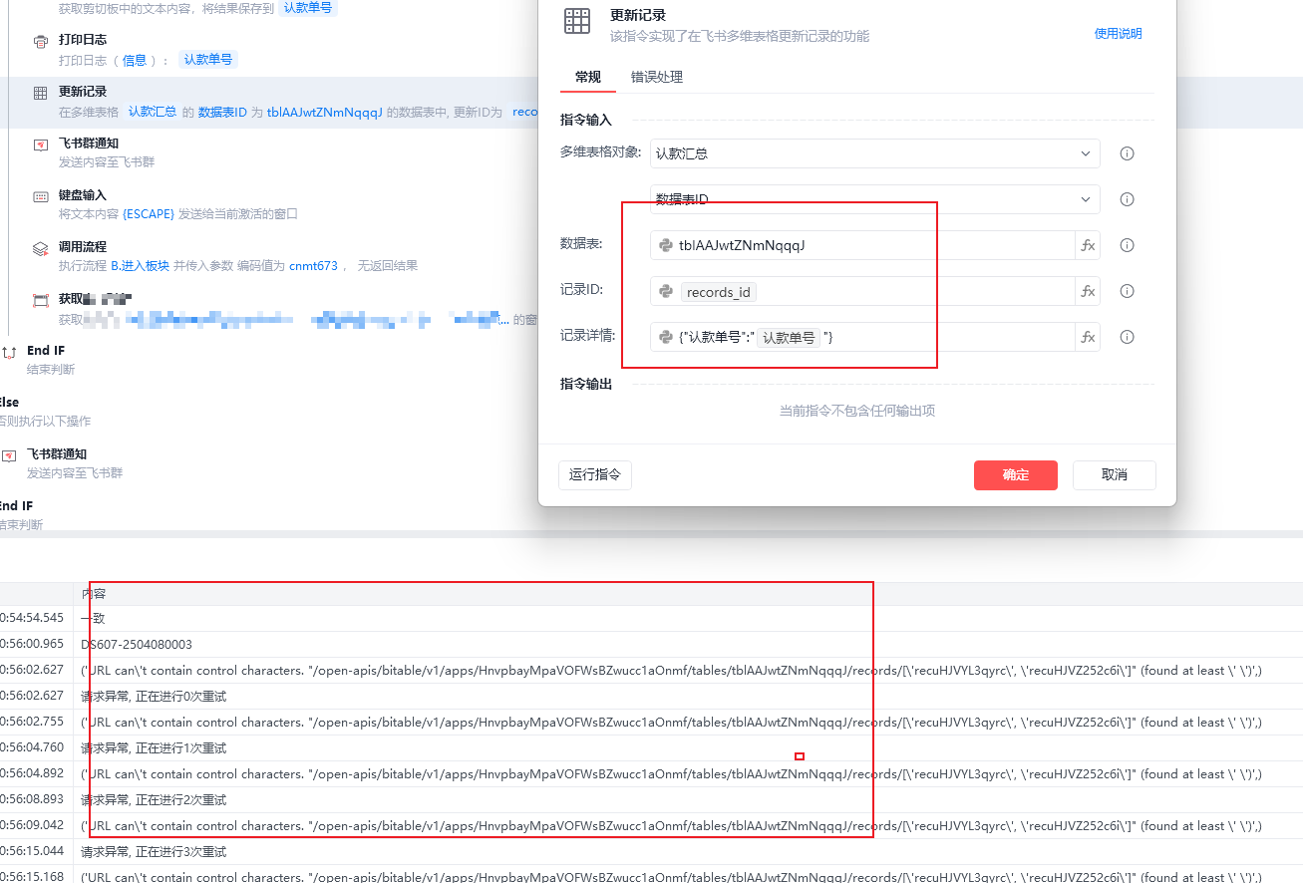Click the log timestamp ending 54.545
Screen dimensions: 1303x883
(32, 618)
